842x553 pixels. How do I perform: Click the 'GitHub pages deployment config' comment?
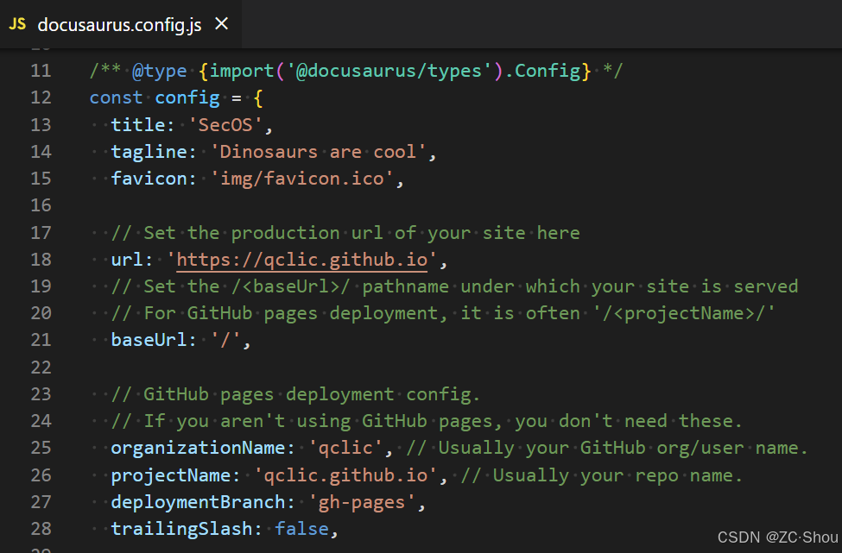(x=296, y=394)
